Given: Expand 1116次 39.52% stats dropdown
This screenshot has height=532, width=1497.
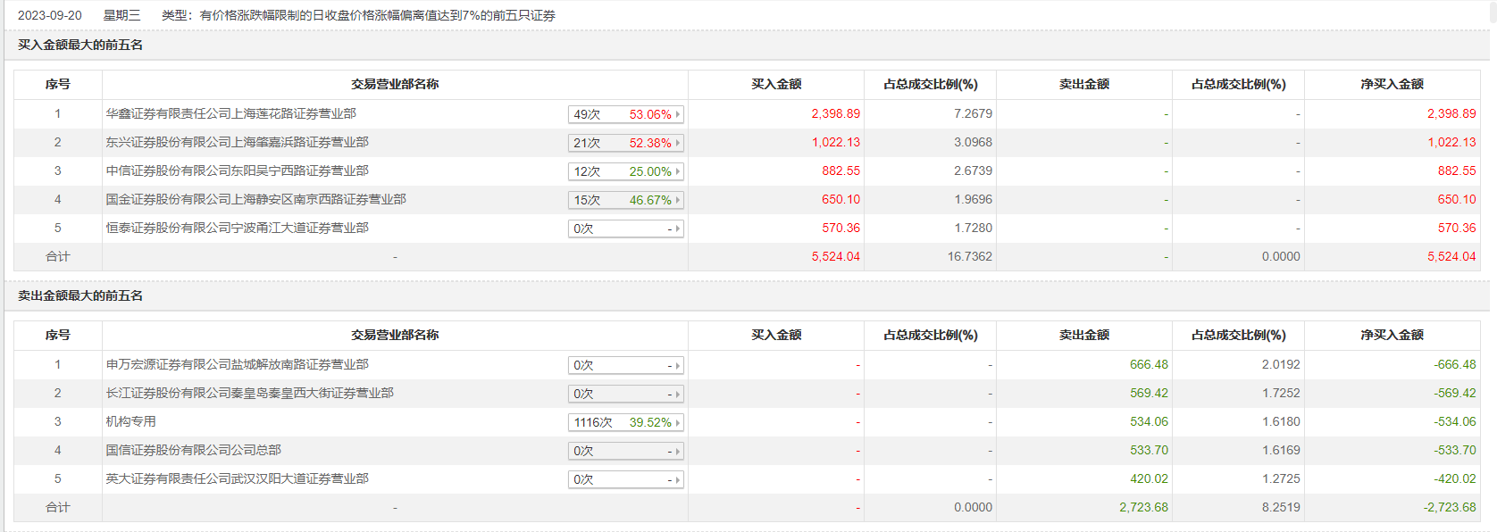Looking at the screenshot, I should point(626,422).
